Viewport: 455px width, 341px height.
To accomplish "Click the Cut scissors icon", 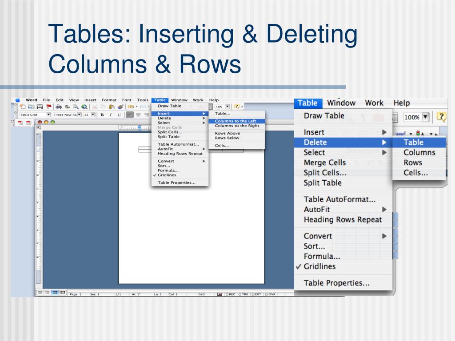I will pos(95,107).
